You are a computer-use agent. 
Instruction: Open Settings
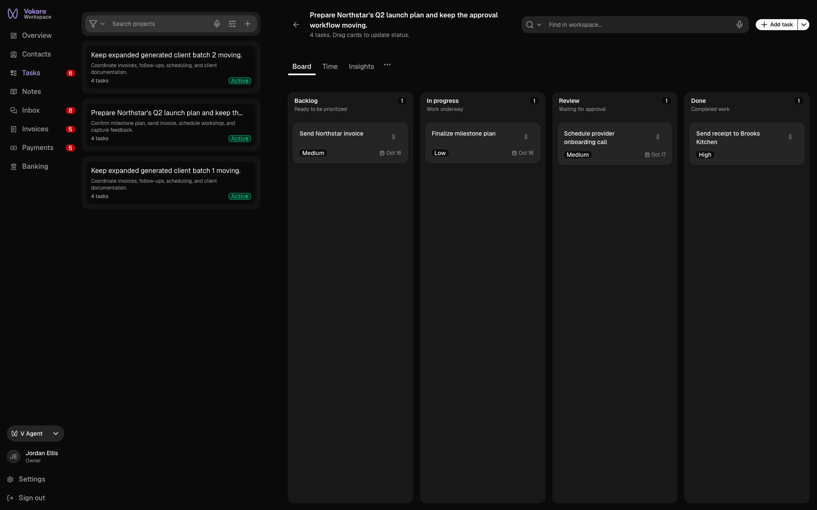pos(26,479)
